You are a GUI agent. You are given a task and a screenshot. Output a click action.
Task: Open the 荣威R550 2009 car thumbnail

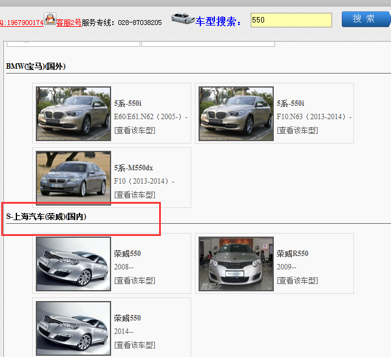236,264
